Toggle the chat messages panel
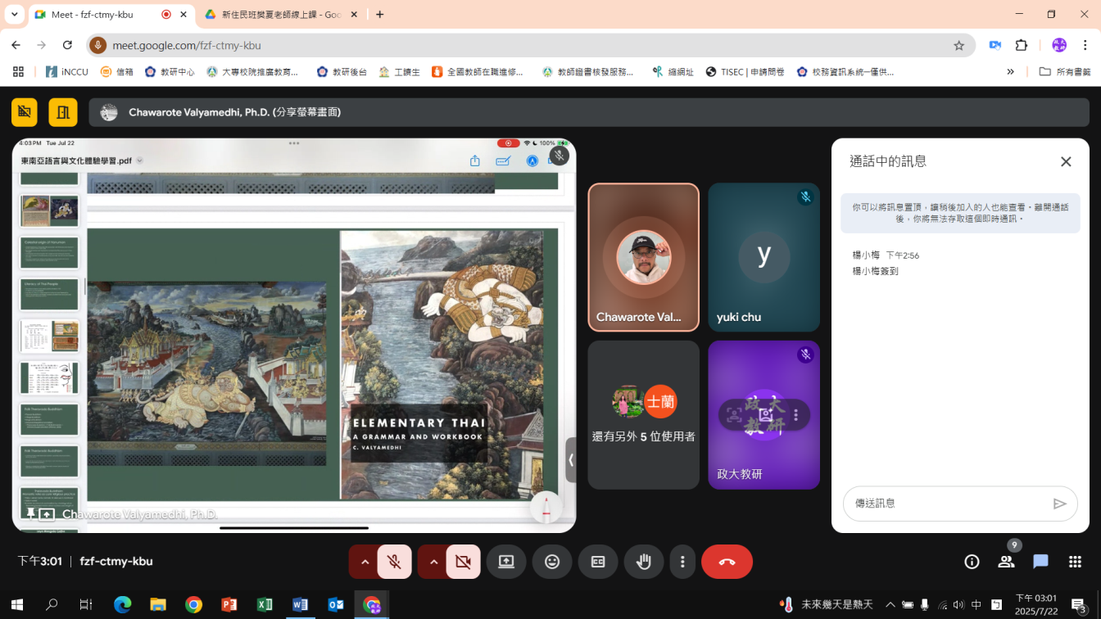The image size is (1101, 619). click(1040, 562)
